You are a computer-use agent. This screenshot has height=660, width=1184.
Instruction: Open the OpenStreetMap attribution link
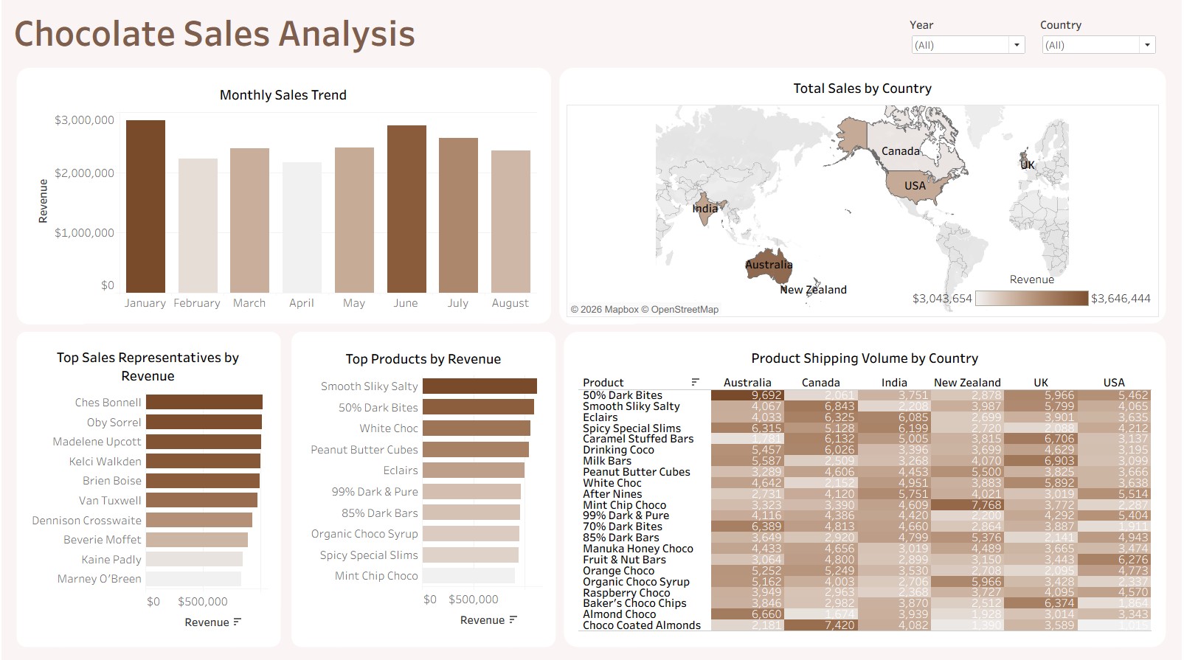click(x=679, y=310)
